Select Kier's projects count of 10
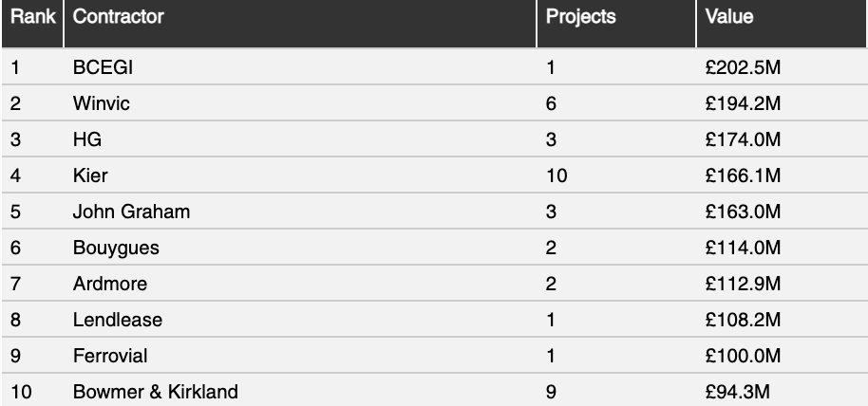This screenshot has height=406, width=868. [557, 175]
